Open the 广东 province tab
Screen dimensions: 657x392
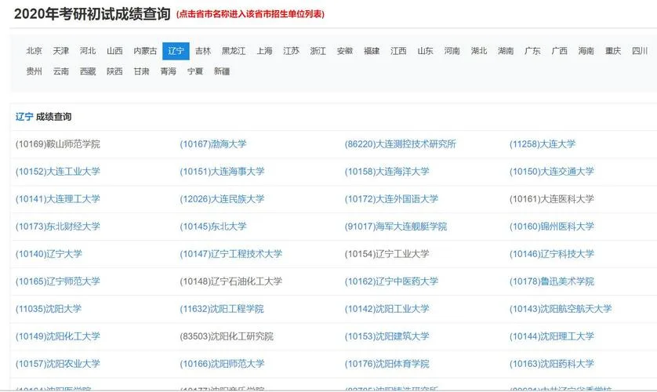pyautogui.click(x=532, y=51)
